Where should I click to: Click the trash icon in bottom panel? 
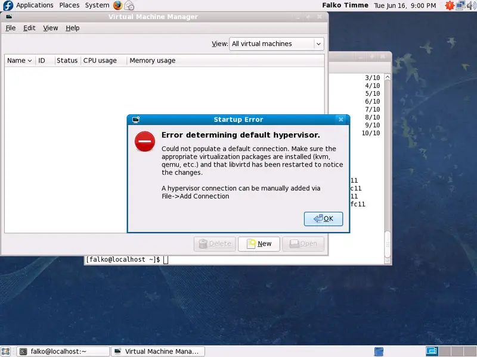point(379,351)
